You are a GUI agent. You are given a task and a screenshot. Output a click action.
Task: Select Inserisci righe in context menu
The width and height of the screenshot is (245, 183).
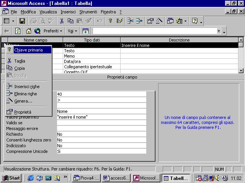click(x=29, y=87)
